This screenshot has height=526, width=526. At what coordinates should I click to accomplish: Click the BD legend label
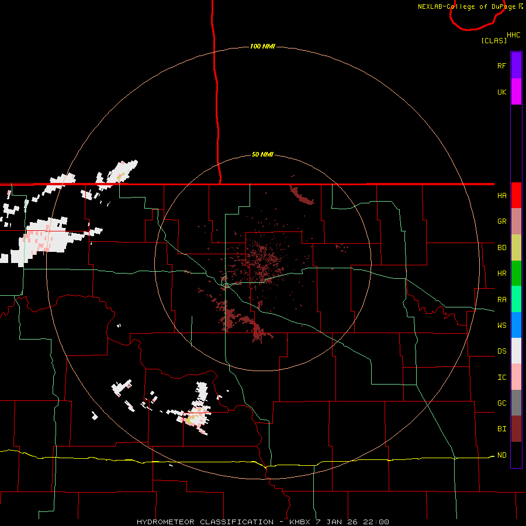[x=501, y=248]
